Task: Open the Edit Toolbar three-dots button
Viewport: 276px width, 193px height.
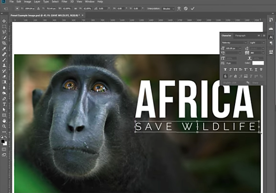Action: click(4, 132)
